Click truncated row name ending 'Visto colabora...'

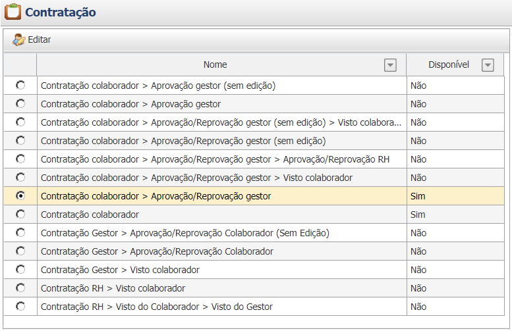point(221,122)
